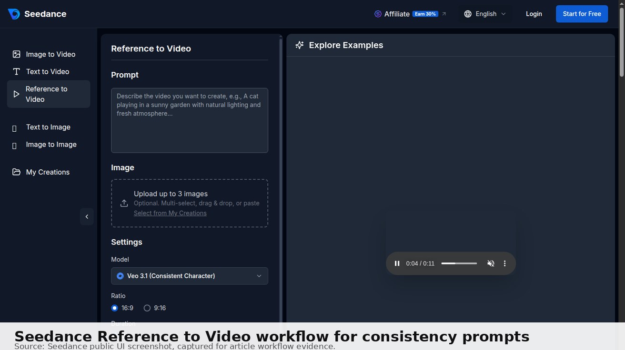This screenshot has width=625, height=350.
Task: Select the 16:9 ratio radio button
Action: pyautogui.click(x=114, y=308)
